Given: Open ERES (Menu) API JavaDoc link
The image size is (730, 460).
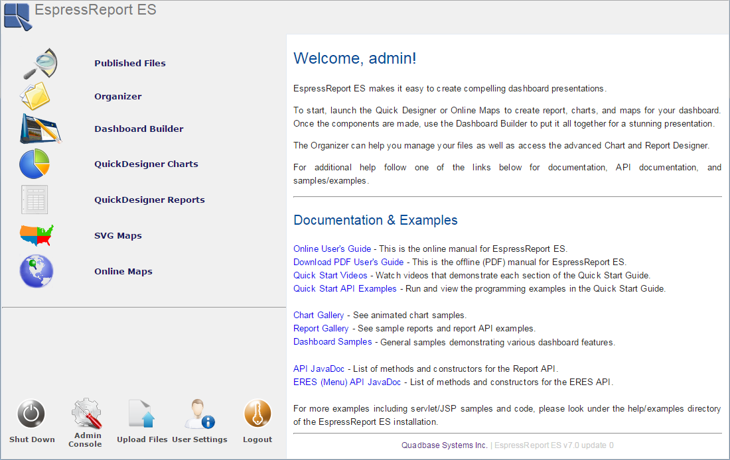Looking at the screenshot, I should 347,382.
